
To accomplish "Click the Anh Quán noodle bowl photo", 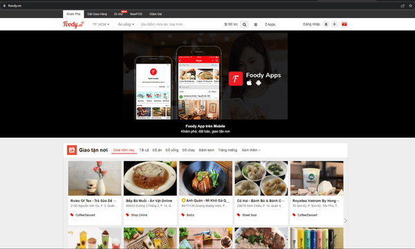I will point(206,178).
